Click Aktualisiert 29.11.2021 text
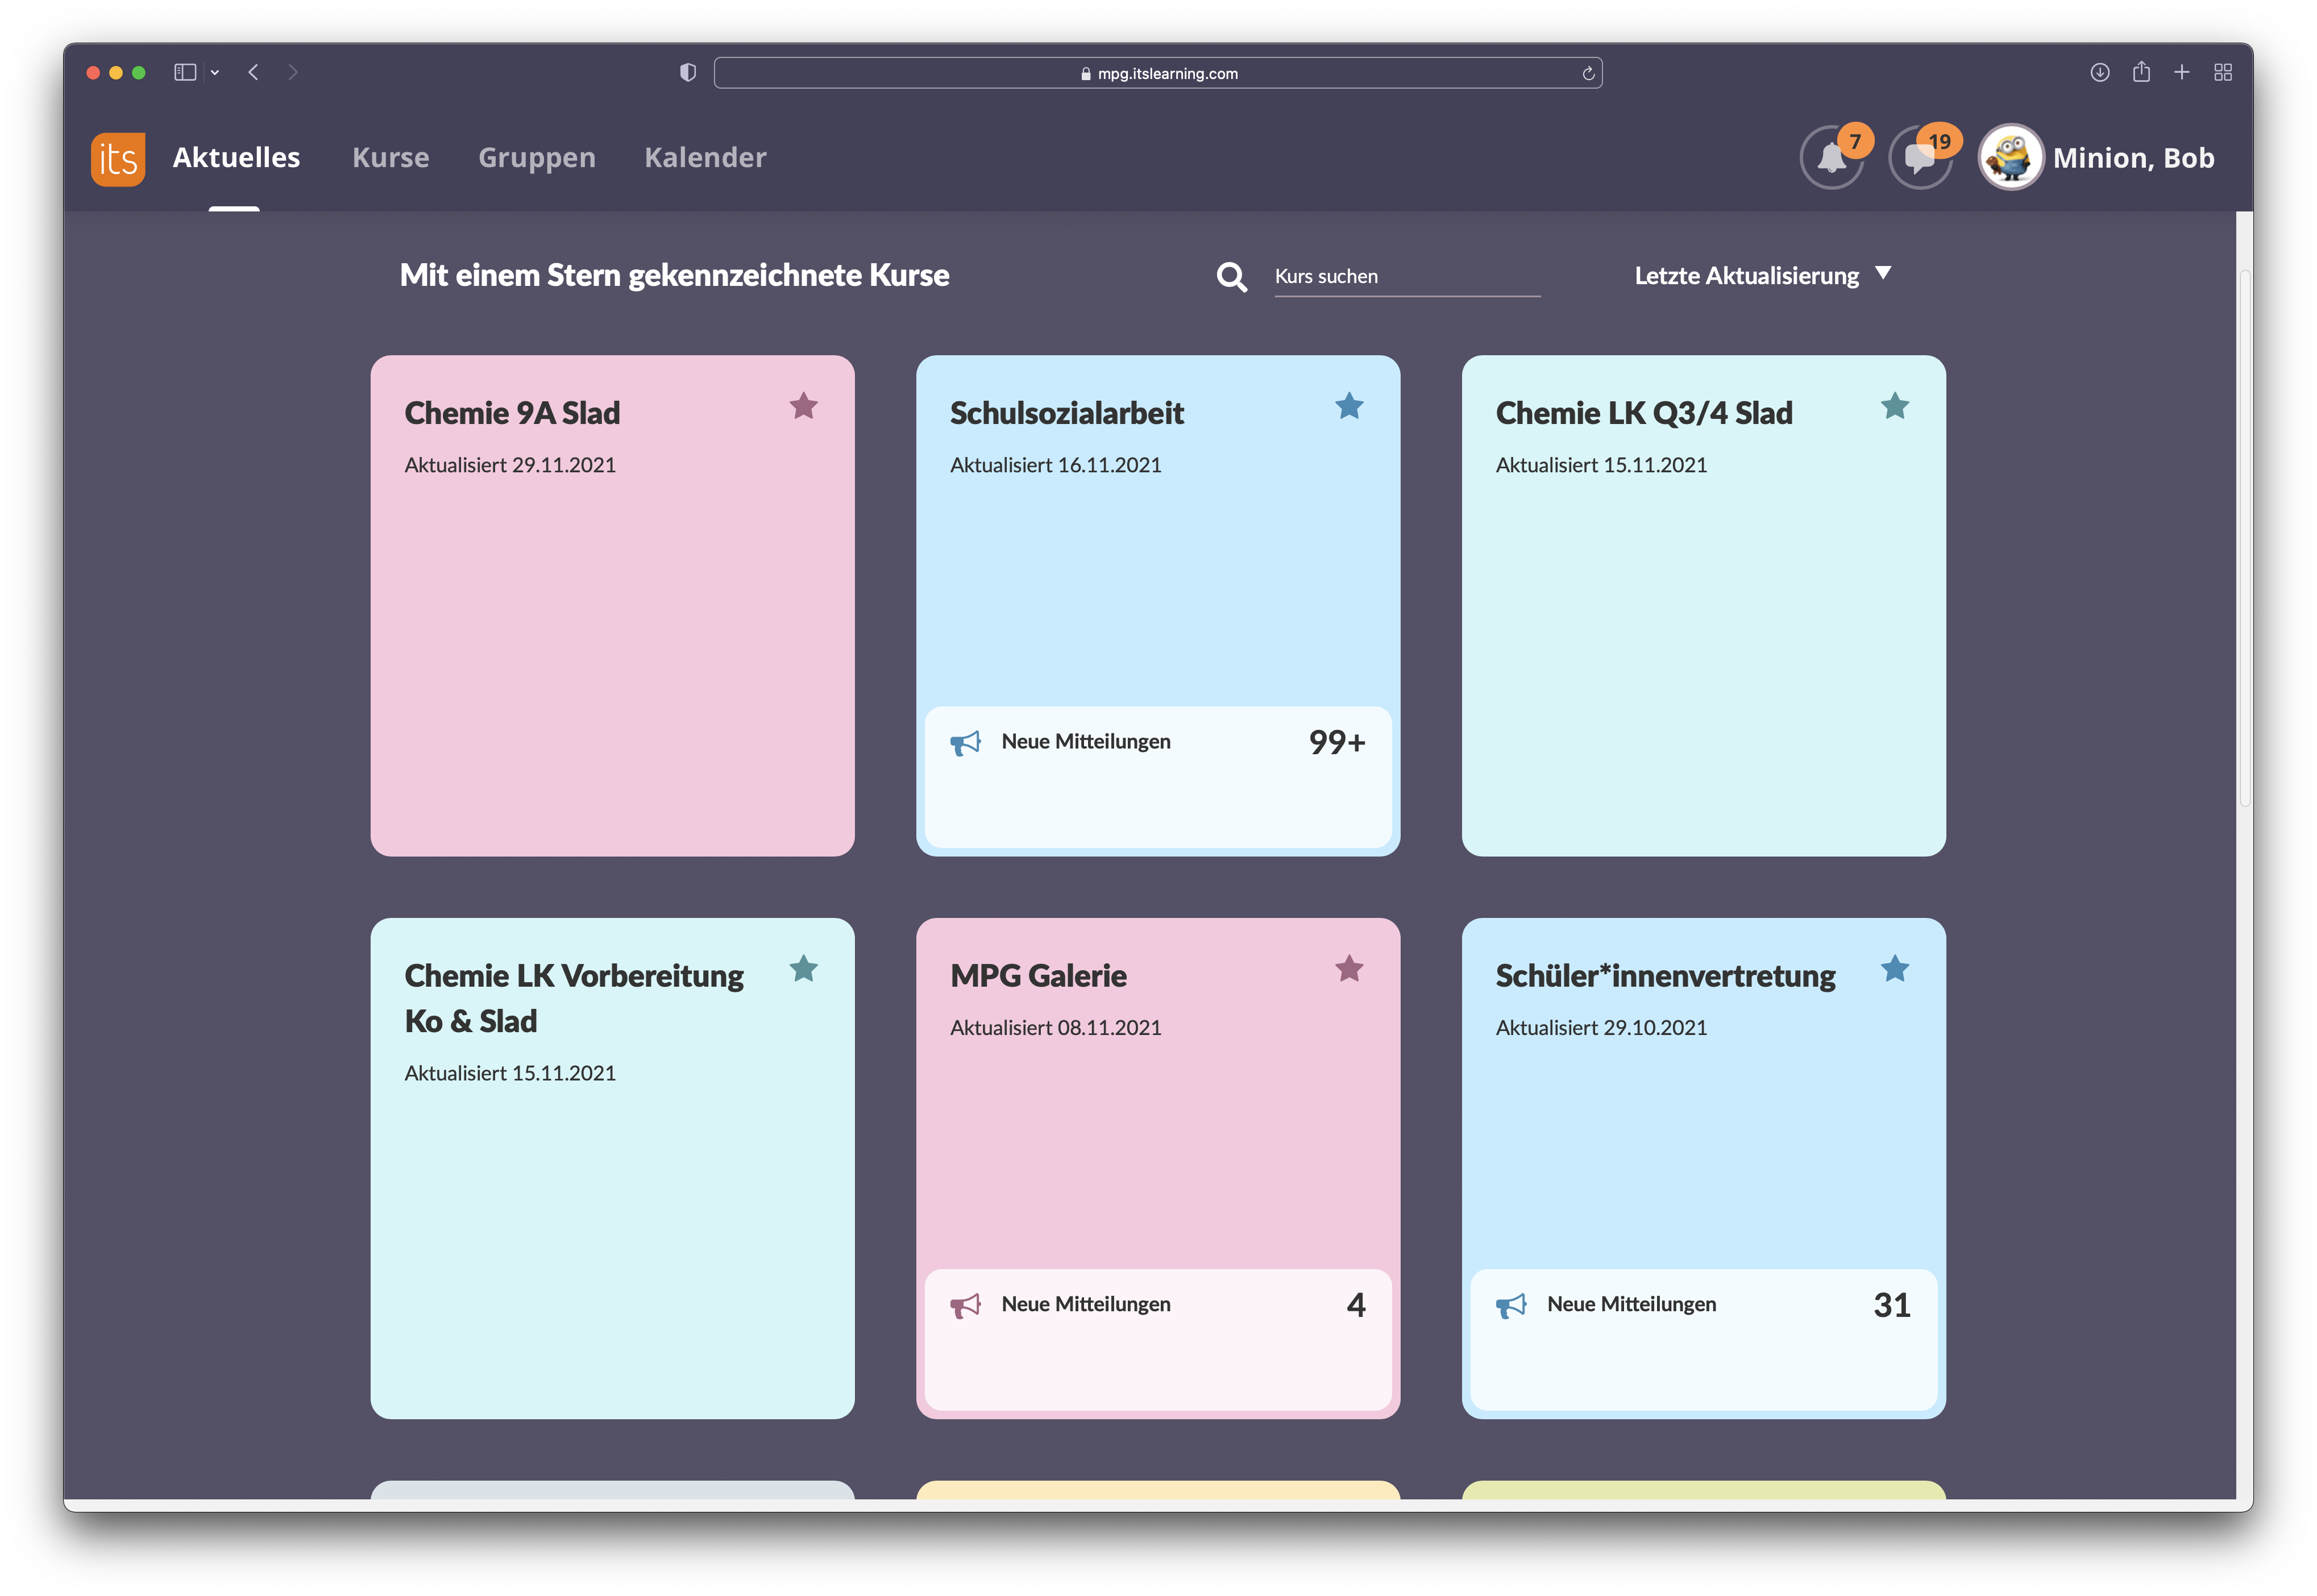The width and height of the screenshot is (2317, 1596). pyautogui.click(x=510, y=465)
